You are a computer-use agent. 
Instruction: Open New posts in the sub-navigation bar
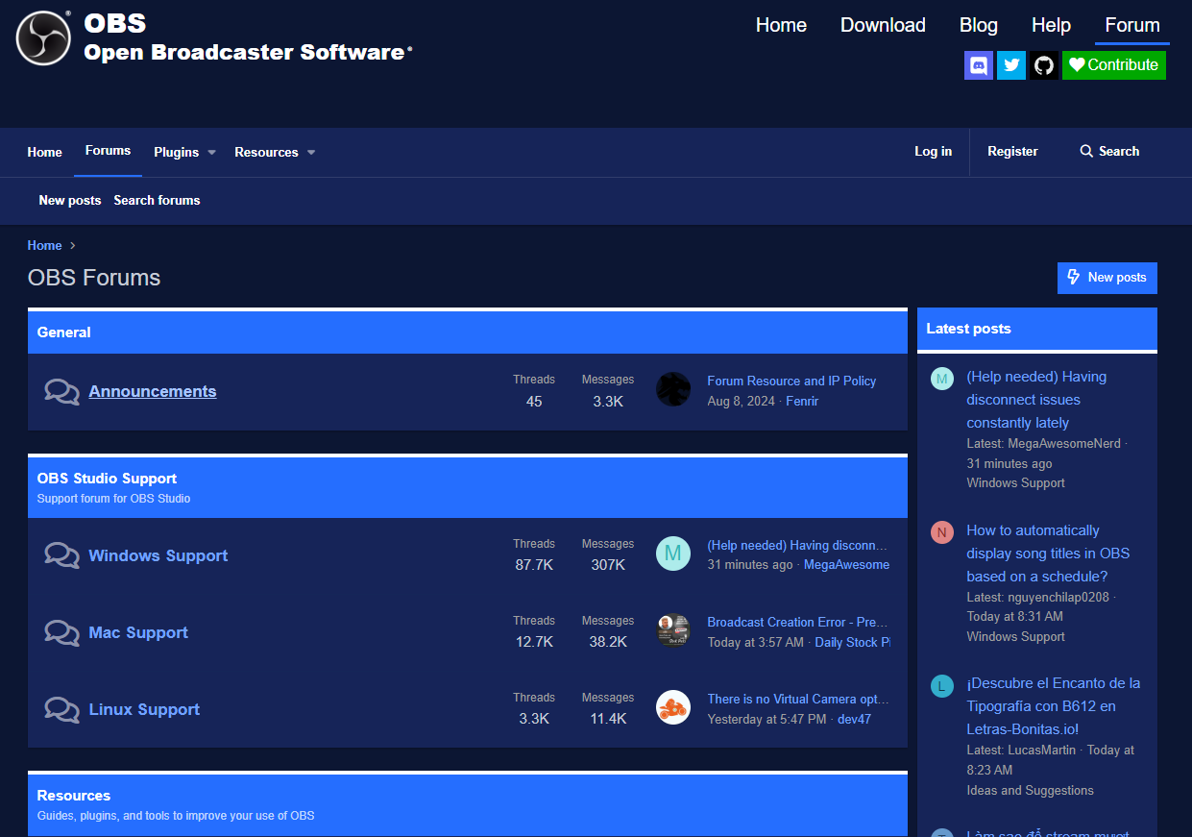69,200
